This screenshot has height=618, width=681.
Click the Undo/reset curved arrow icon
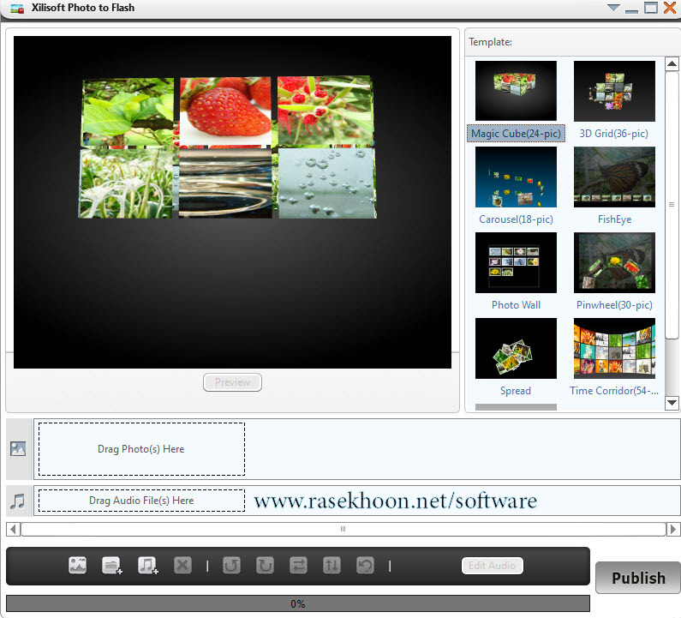coord(365,566)
